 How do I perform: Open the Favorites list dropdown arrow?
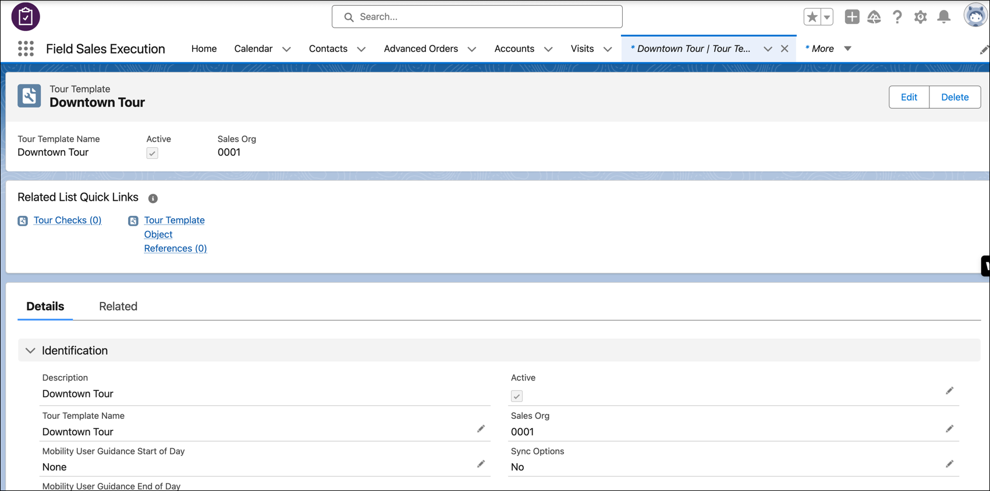(x=826, y=17)
